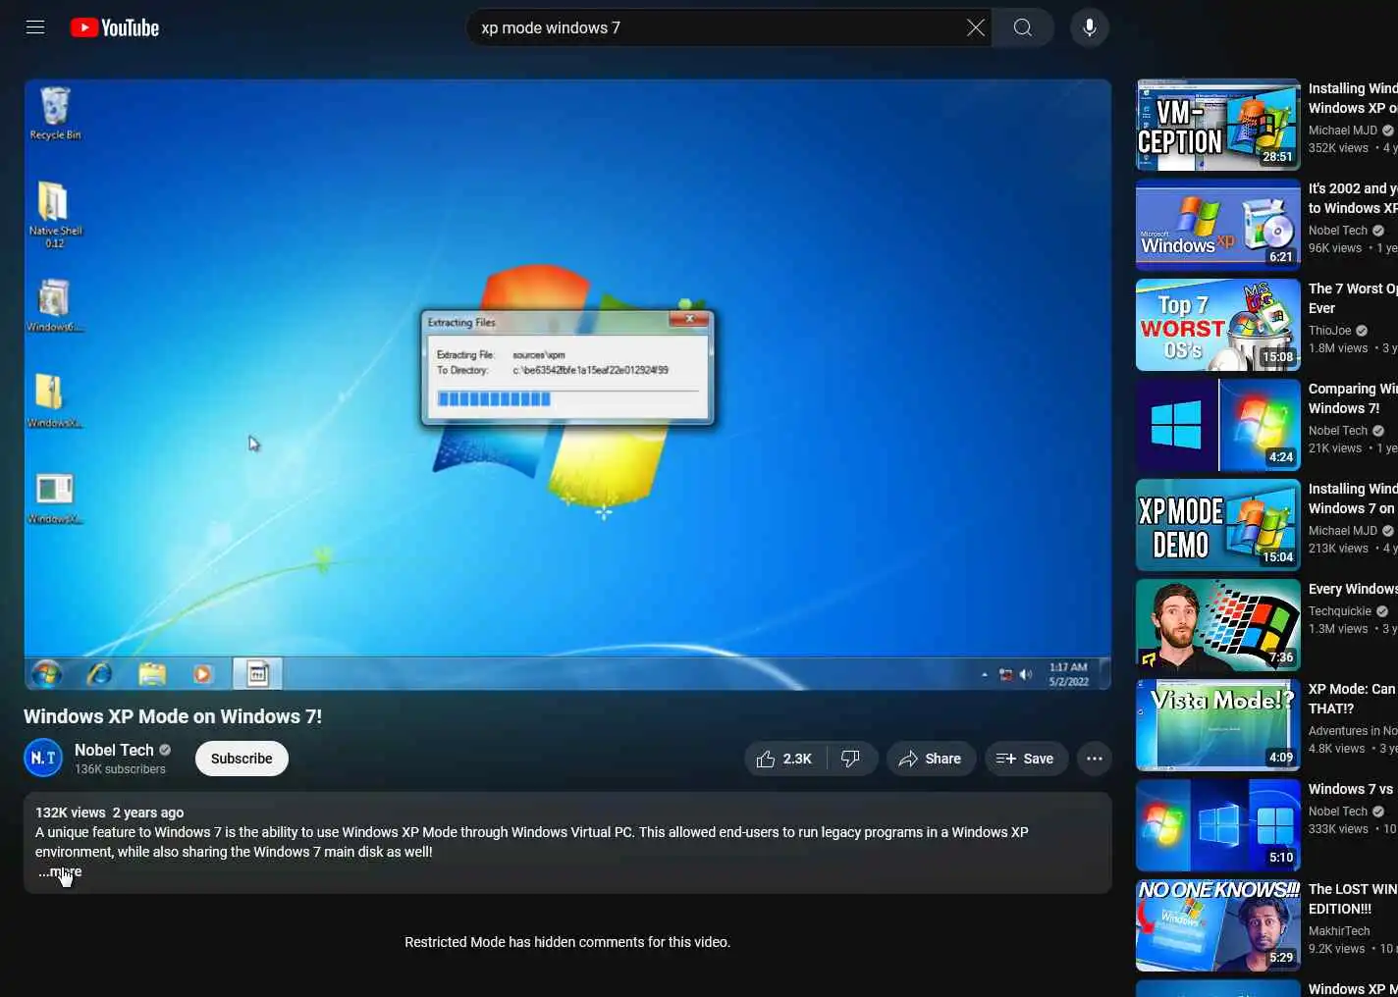Open 'The 7 Worst' video title by ThioJoe

pyautogui.click(x=1353, y=298)
